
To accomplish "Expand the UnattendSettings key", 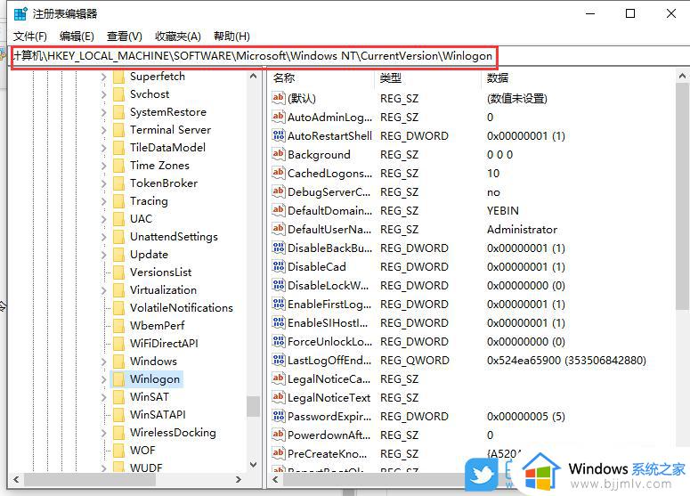I will (103, 237).
